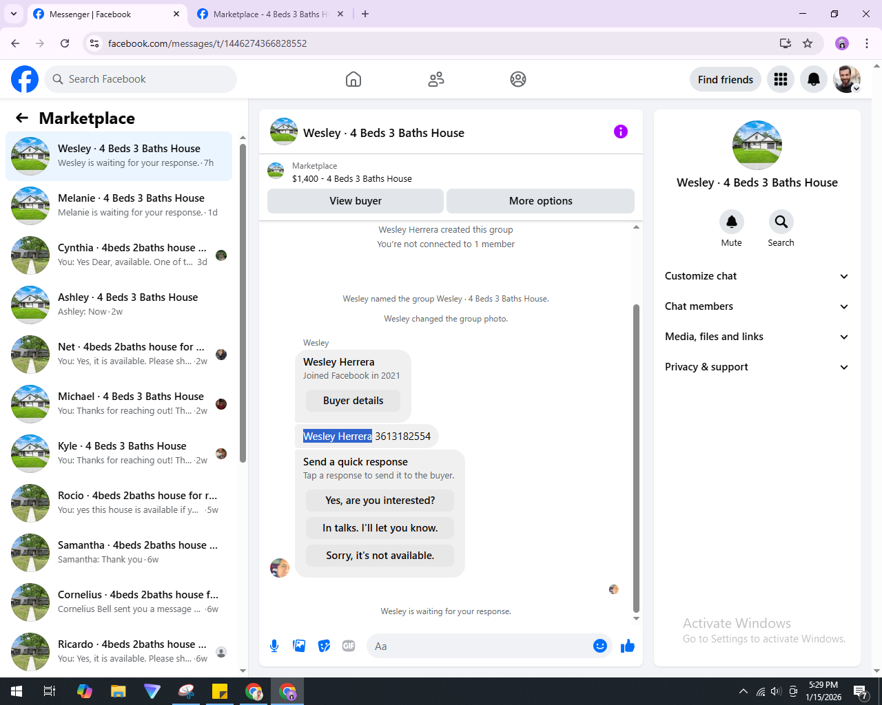Send quick response In talks. I'll let you know.
This screenshot has height=705, width=882.
tap(380, 528)
